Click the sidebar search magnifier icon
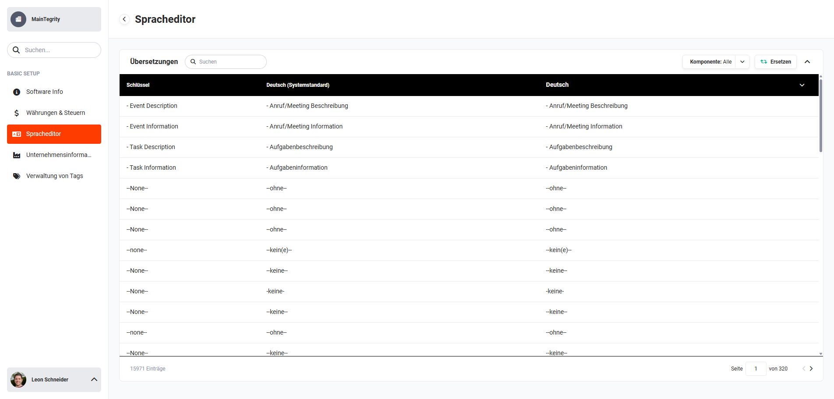This screenshot has height=399, width=834. tap(16, 50)
